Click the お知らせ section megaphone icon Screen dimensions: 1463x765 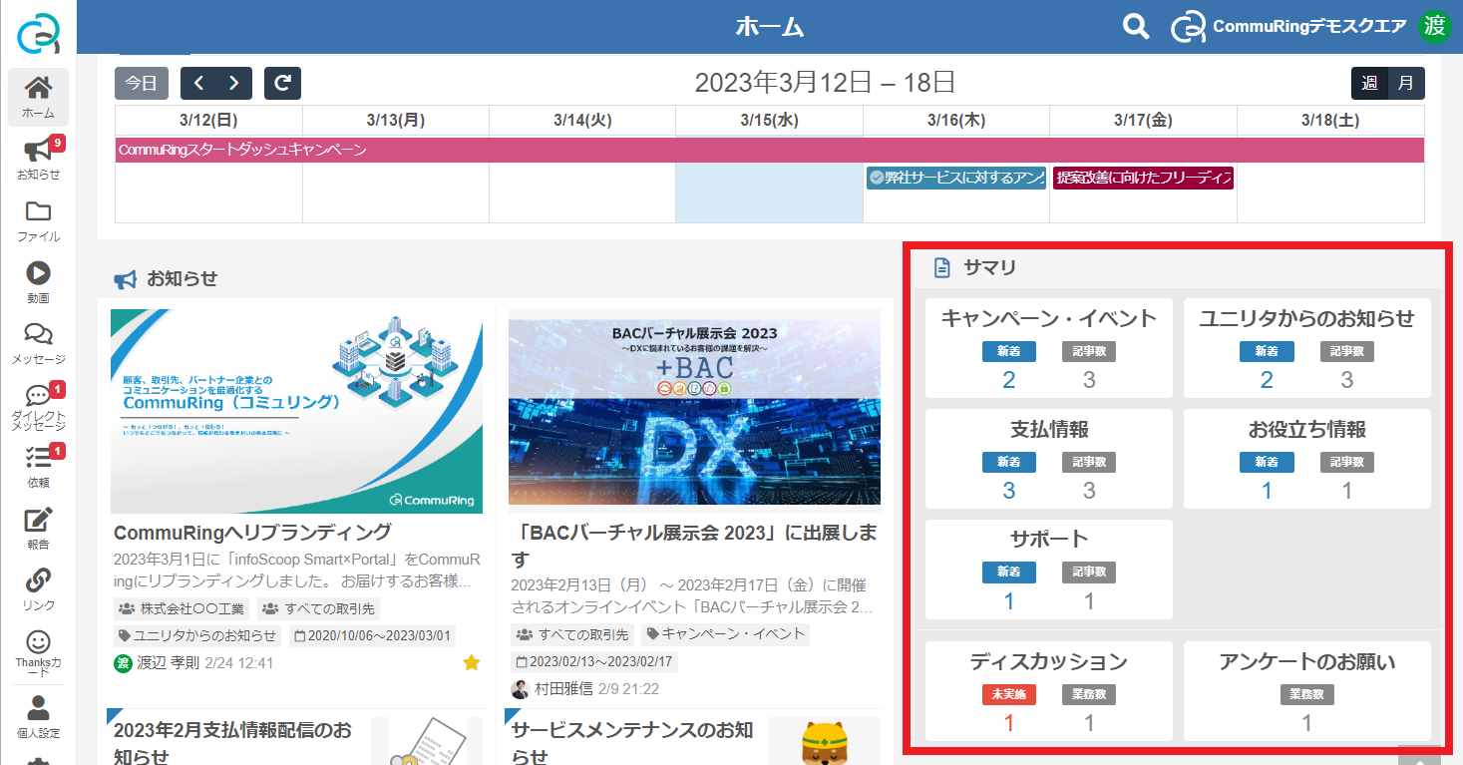pyautogui.click(x=125, y=279)
